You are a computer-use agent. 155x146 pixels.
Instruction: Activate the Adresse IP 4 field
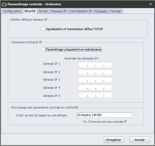click(x=95, y=87)
